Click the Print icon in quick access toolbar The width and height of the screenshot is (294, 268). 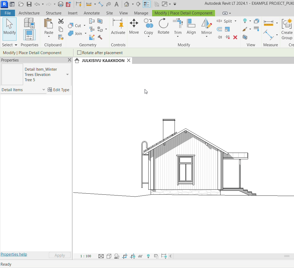60,4
